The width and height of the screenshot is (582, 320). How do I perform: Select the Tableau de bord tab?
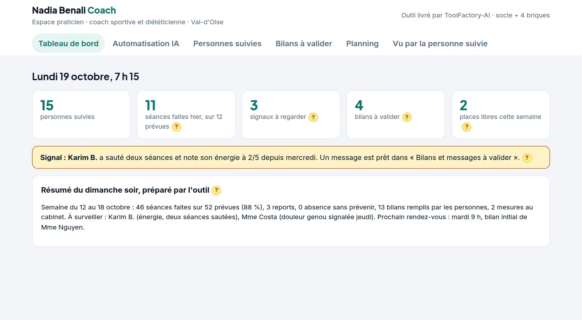68,43
